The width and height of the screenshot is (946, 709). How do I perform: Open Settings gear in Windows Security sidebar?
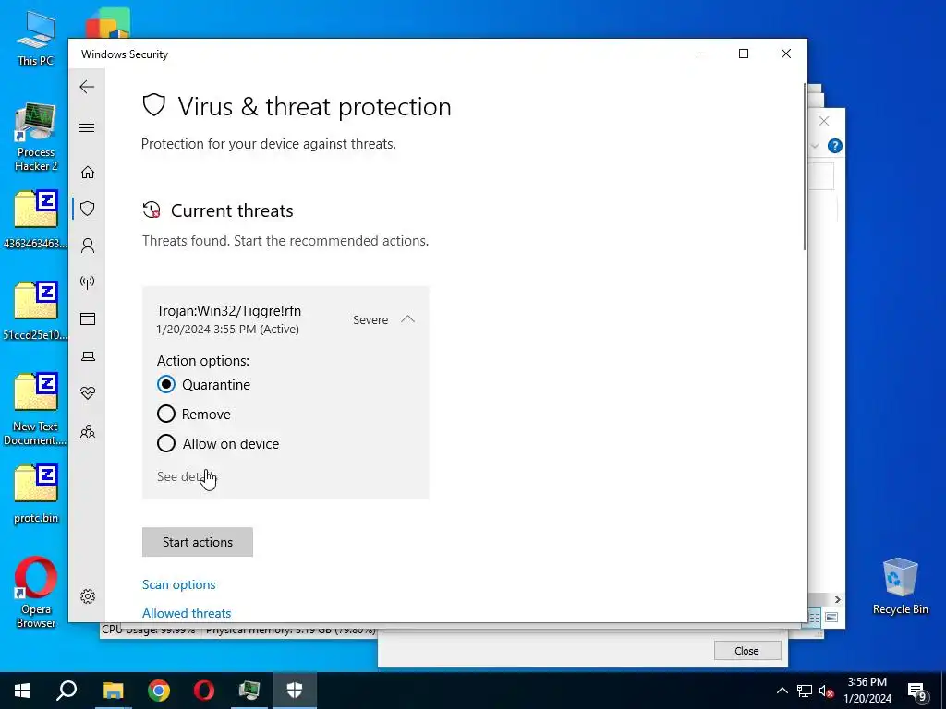[x=88, y=596]
